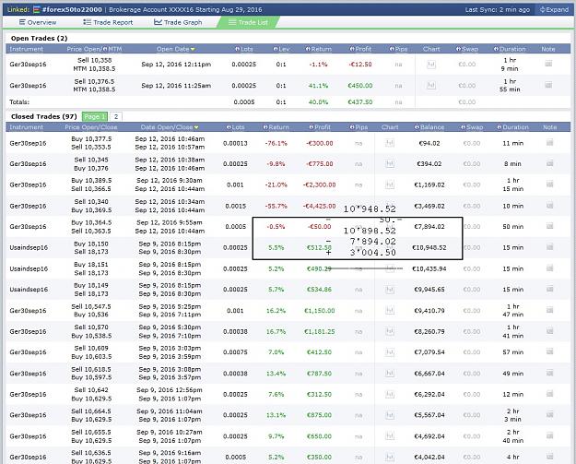
Task: Click the Last Sync: 2 min ago text
Action: 498,9
